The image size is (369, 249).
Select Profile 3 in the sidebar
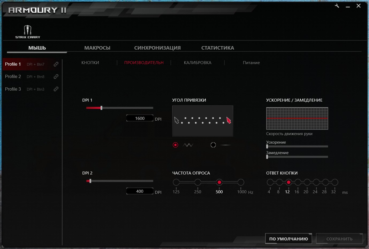click(x=32, y=89)
